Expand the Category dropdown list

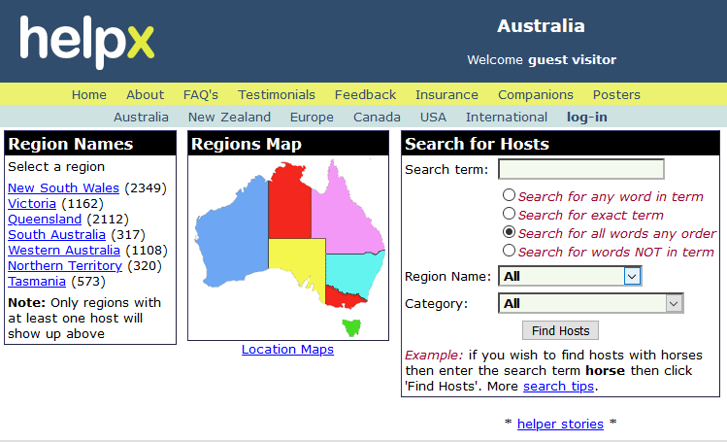point(592,303)
